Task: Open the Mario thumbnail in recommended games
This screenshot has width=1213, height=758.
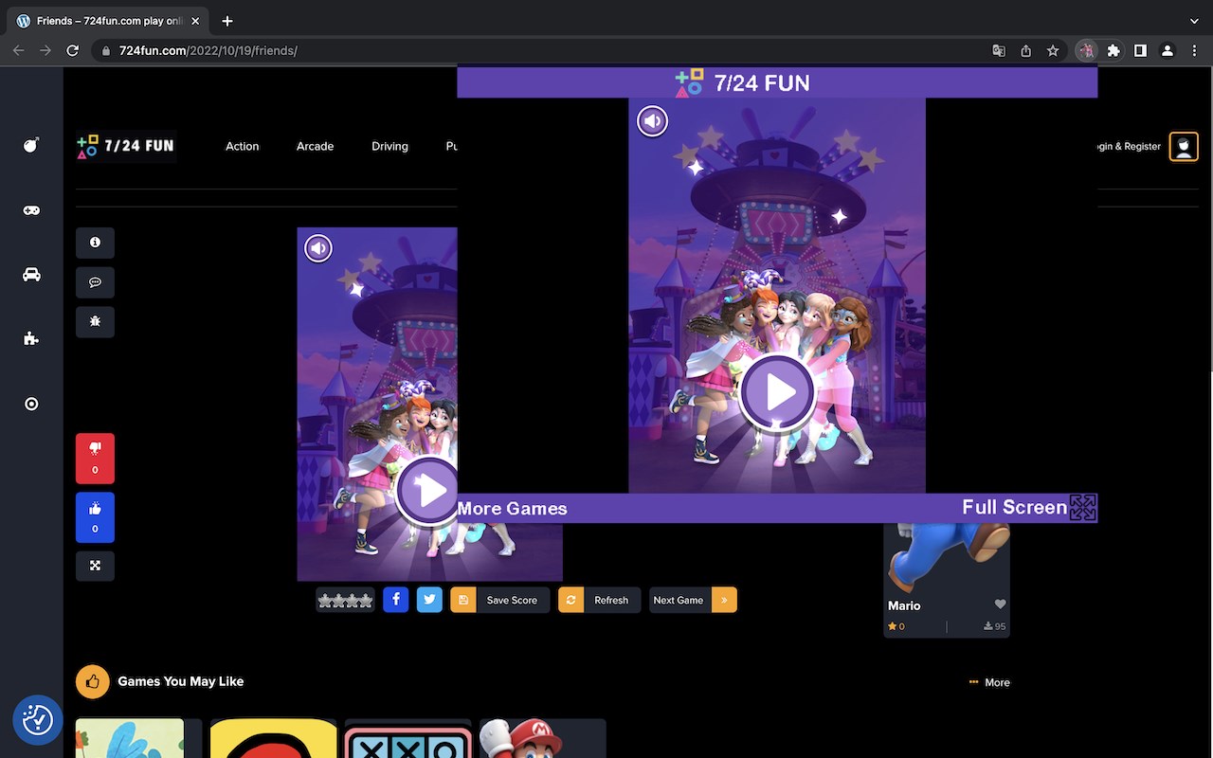Action: [542, 738]
